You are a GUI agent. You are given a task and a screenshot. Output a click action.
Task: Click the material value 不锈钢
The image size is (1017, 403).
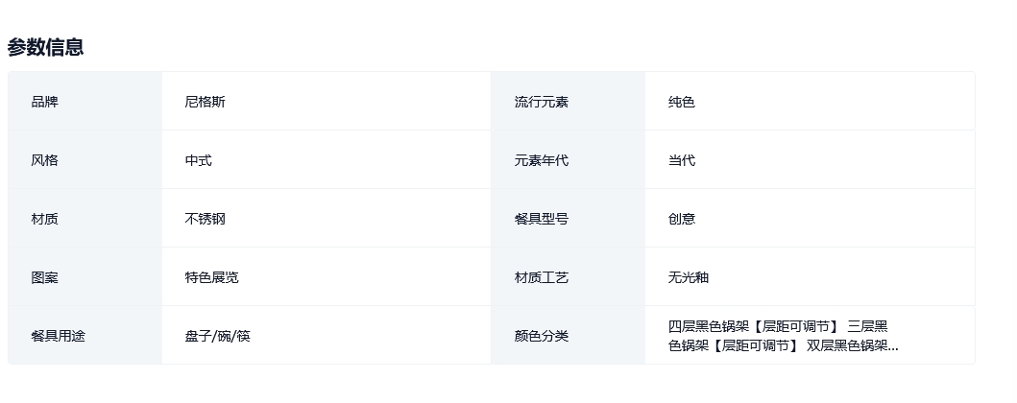tap(205, 219)
